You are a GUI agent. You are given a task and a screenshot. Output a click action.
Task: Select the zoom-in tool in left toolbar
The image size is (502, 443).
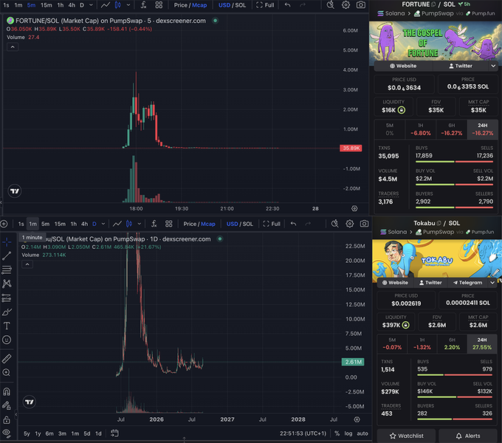click(7, 373)
